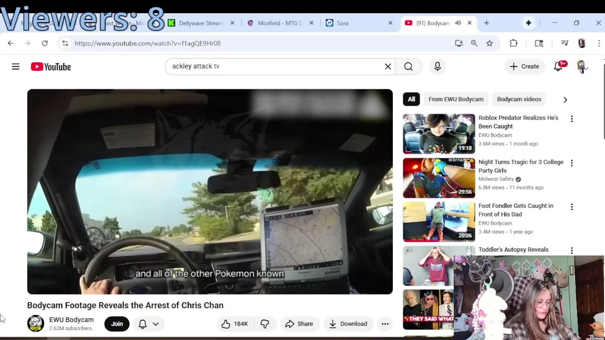Click the Share button
The image size is (605, 340).
tap(299, 324)
